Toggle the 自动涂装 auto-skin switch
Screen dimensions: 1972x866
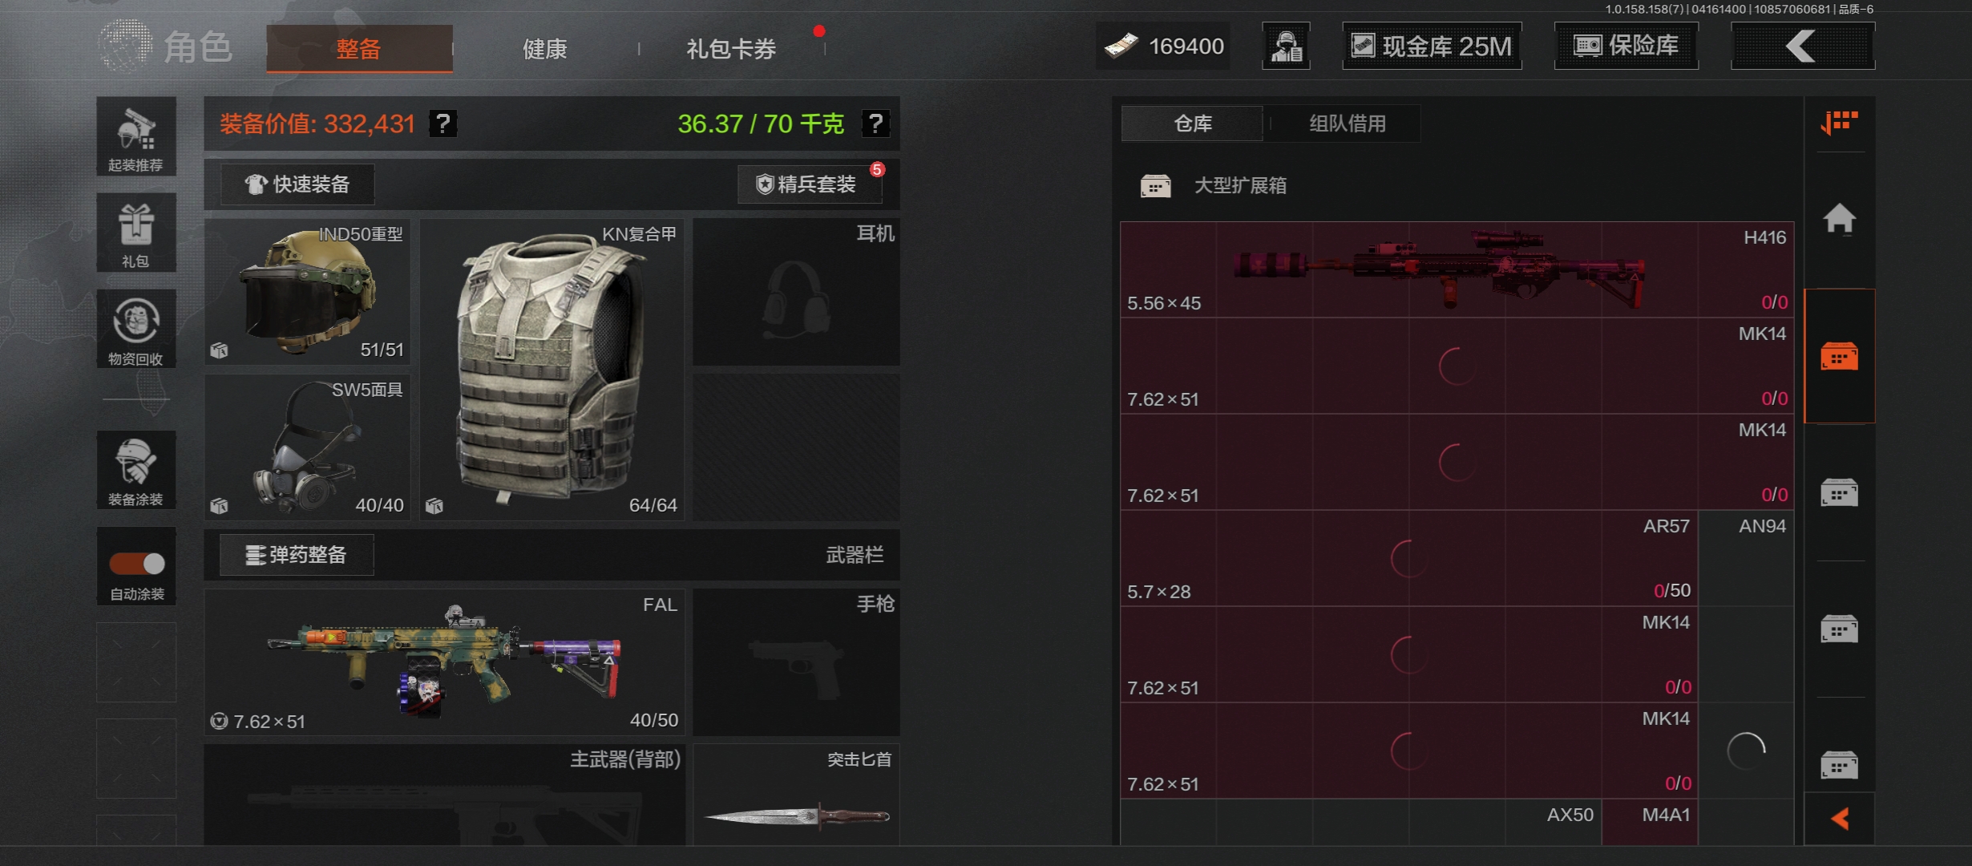(x=137, y=564)
